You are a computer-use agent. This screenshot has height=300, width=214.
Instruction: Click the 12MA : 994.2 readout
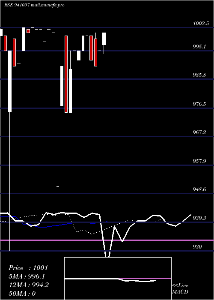(x=29, y=285)
